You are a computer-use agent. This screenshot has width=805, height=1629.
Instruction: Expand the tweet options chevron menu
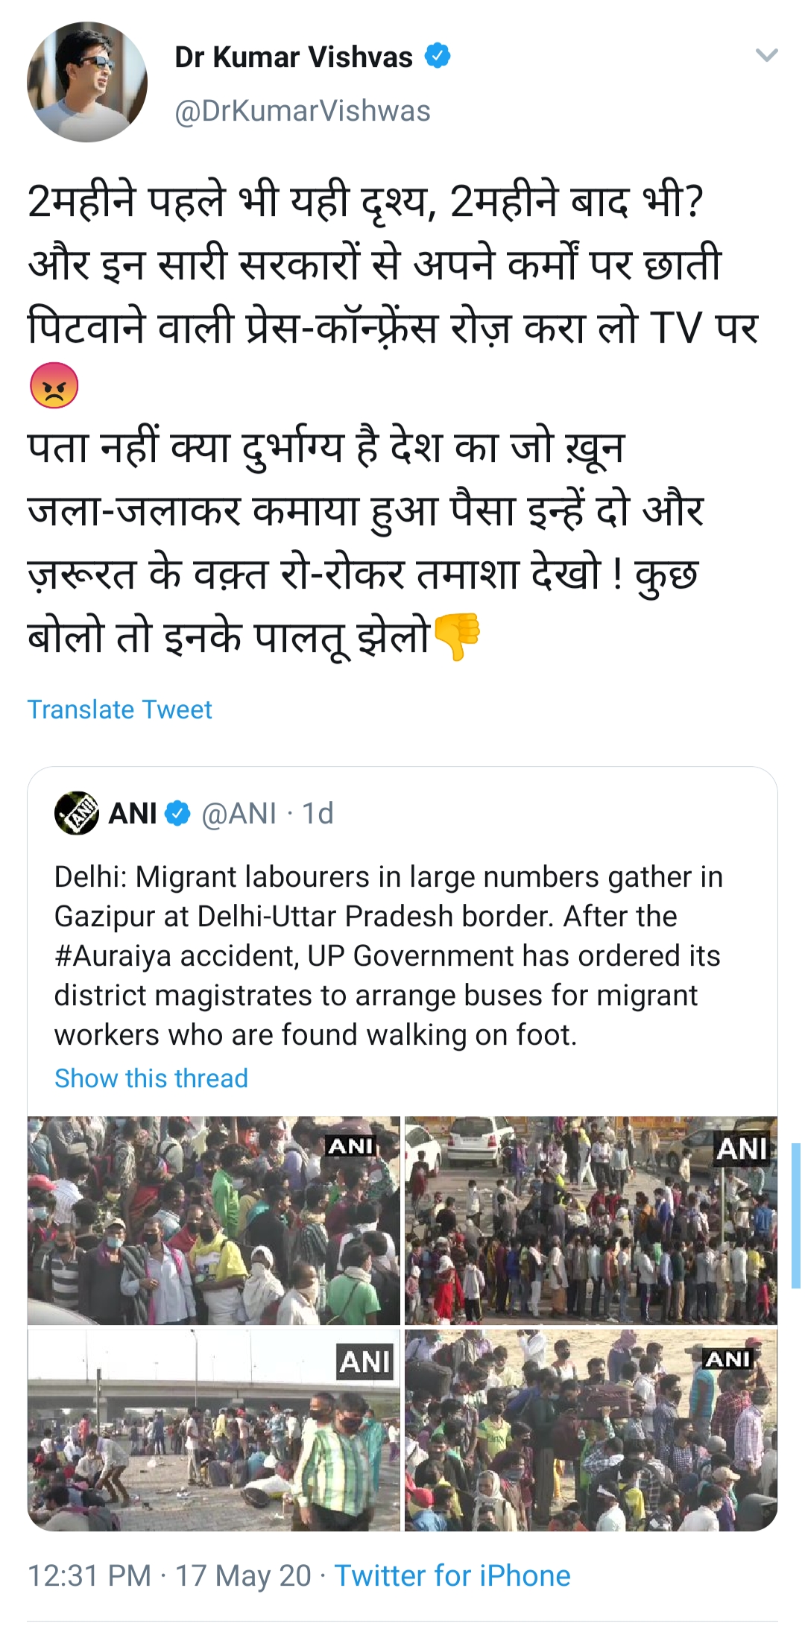tap(766, 55)
